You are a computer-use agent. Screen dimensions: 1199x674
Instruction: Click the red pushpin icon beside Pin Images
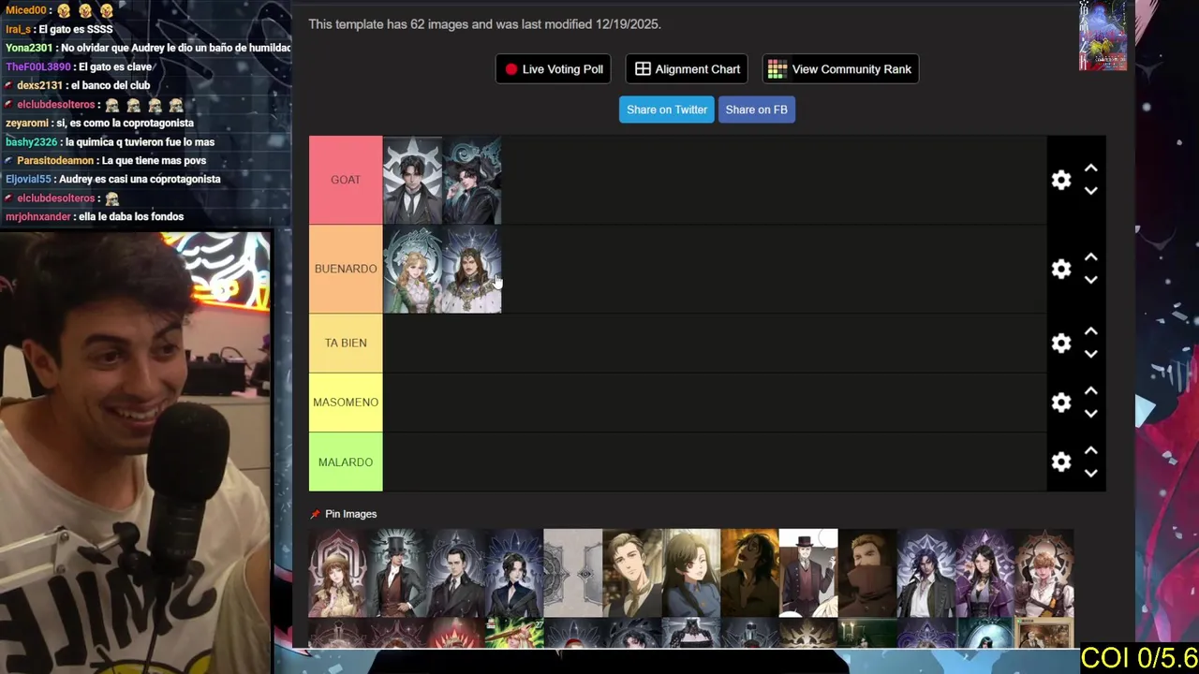coord(315,514)
